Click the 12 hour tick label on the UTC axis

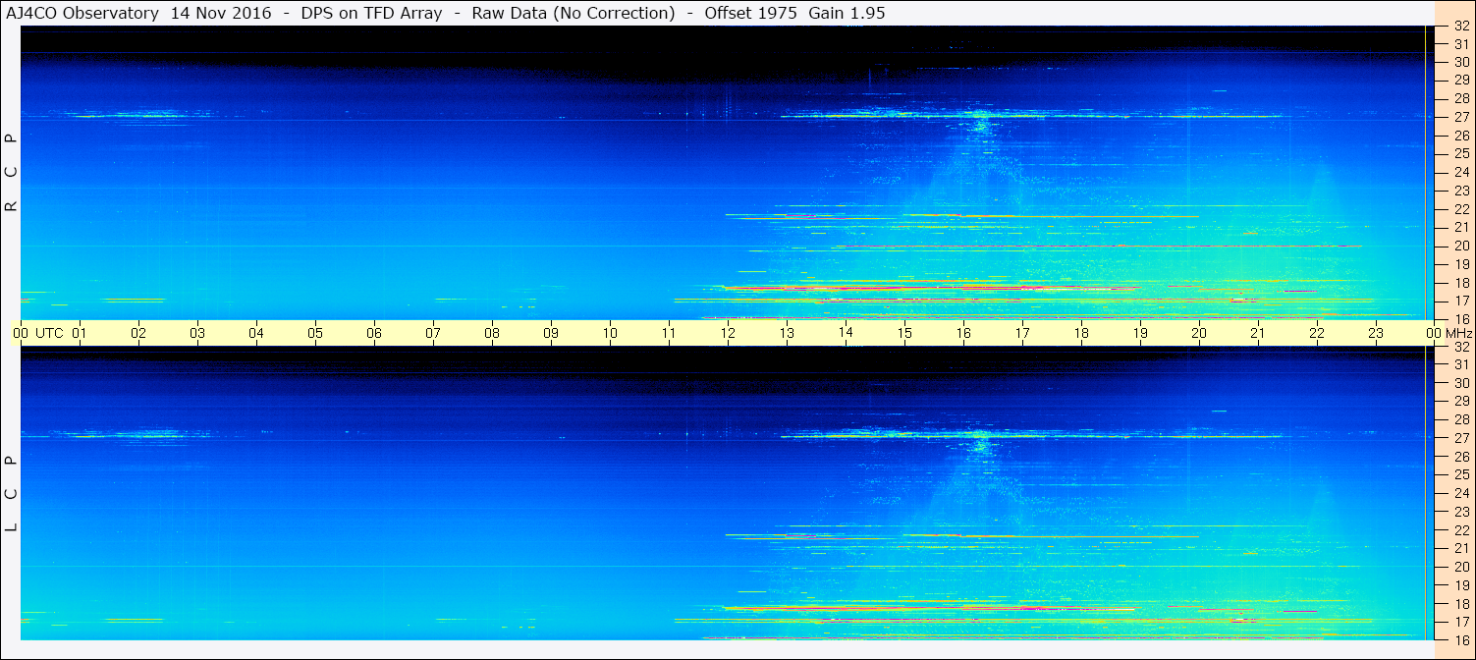[x=728, y=333]
